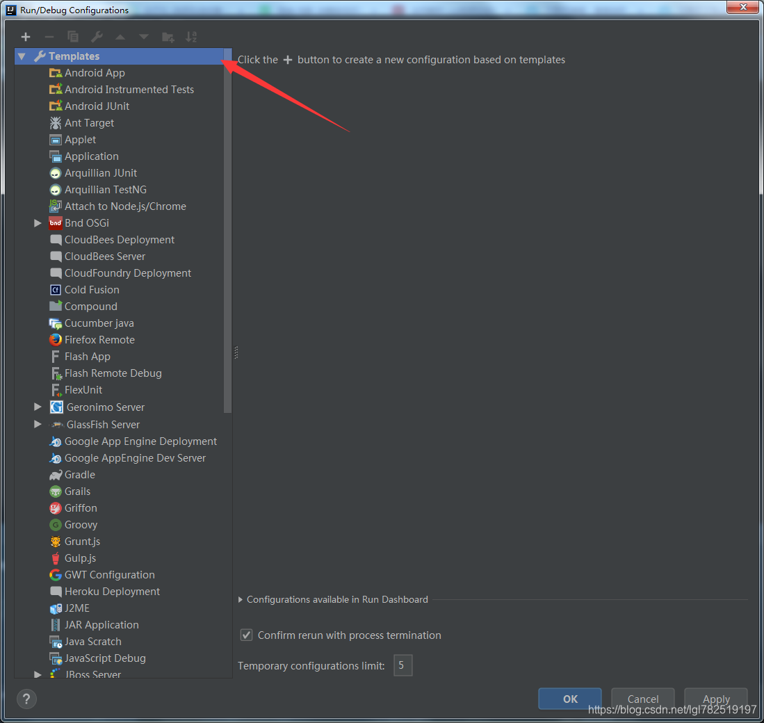Screen dimensions: 764x723
Task: Expand the GlassFish Server node
Action: pos(38,425)
